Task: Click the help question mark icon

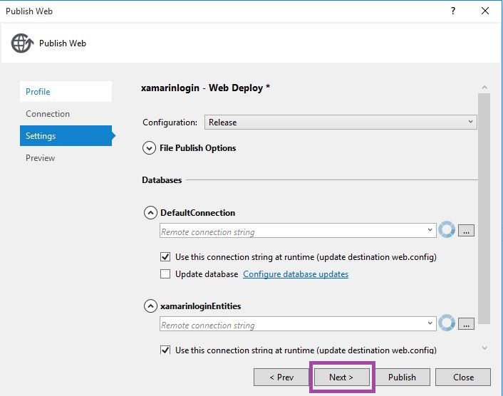Action: (x=453, y=11)
